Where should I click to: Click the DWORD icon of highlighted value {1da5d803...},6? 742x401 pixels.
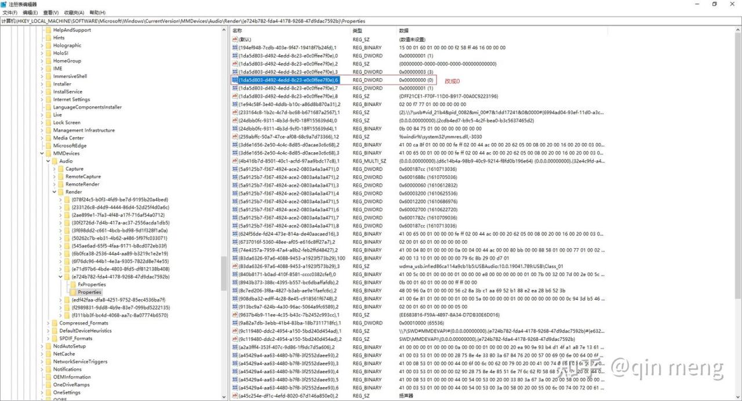pyautogui.click(x=235, y=80)
